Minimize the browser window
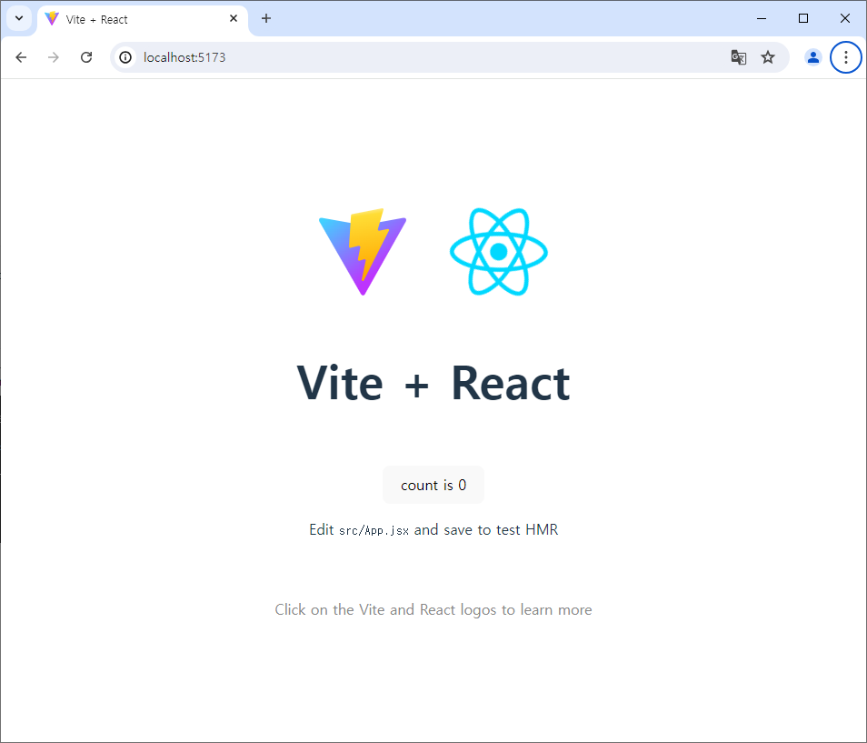Screen dimensions: 867x743 [762, 19]
